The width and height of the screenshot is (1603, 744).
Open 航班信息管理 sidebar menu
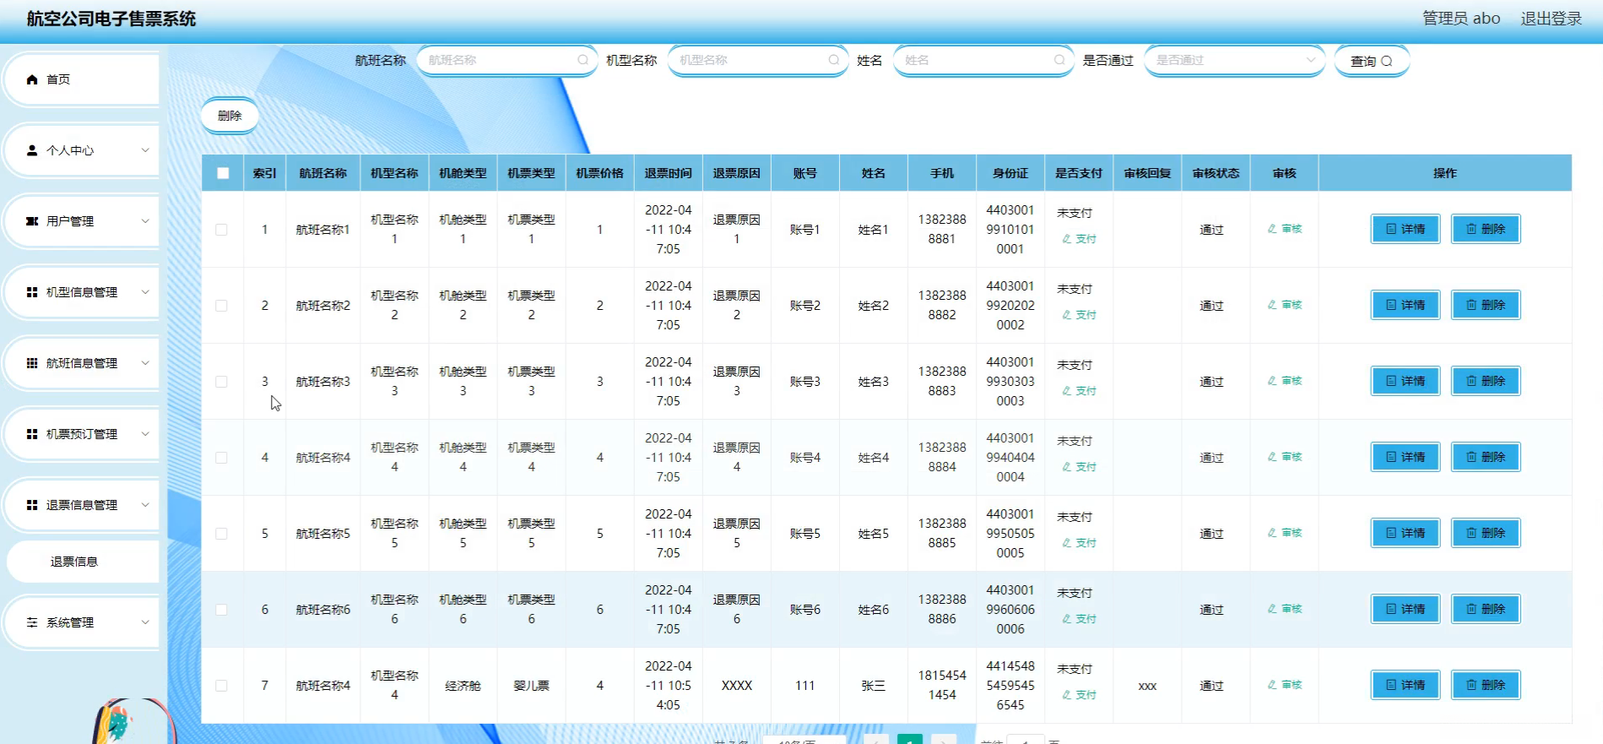[x=82, y=363]
